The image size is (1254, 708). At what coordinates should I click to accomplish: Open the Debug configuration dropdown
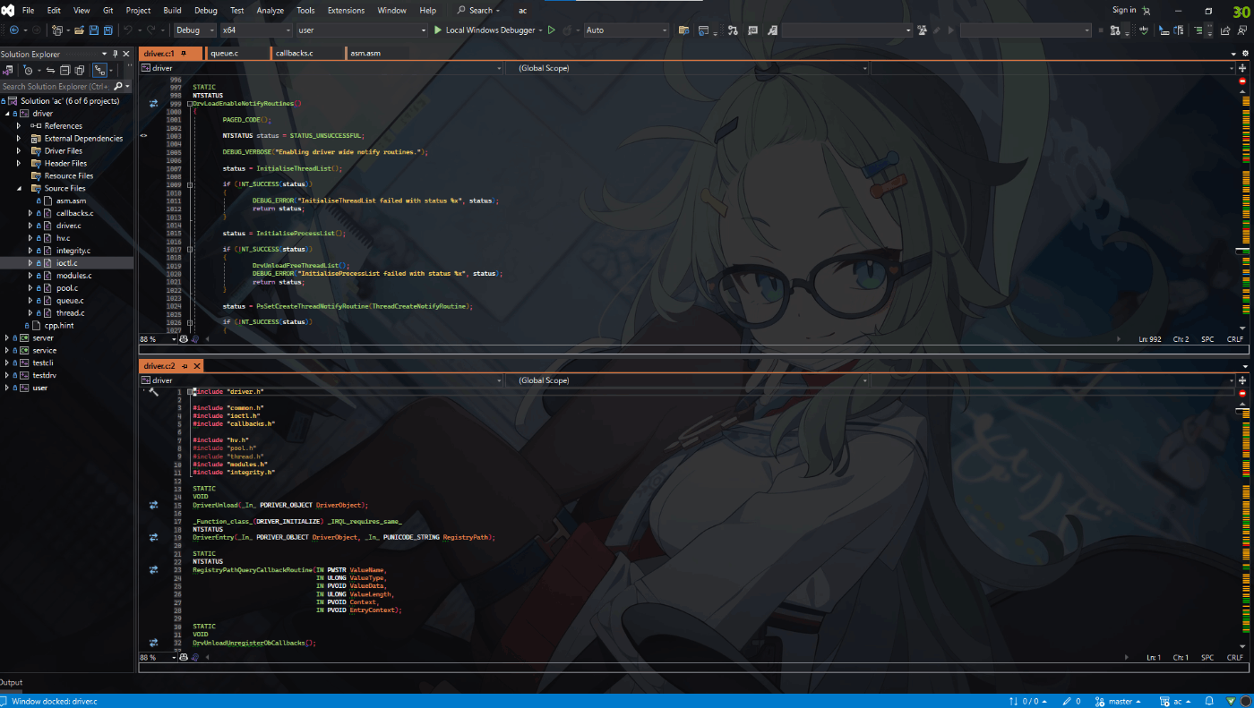coord(195,30)
